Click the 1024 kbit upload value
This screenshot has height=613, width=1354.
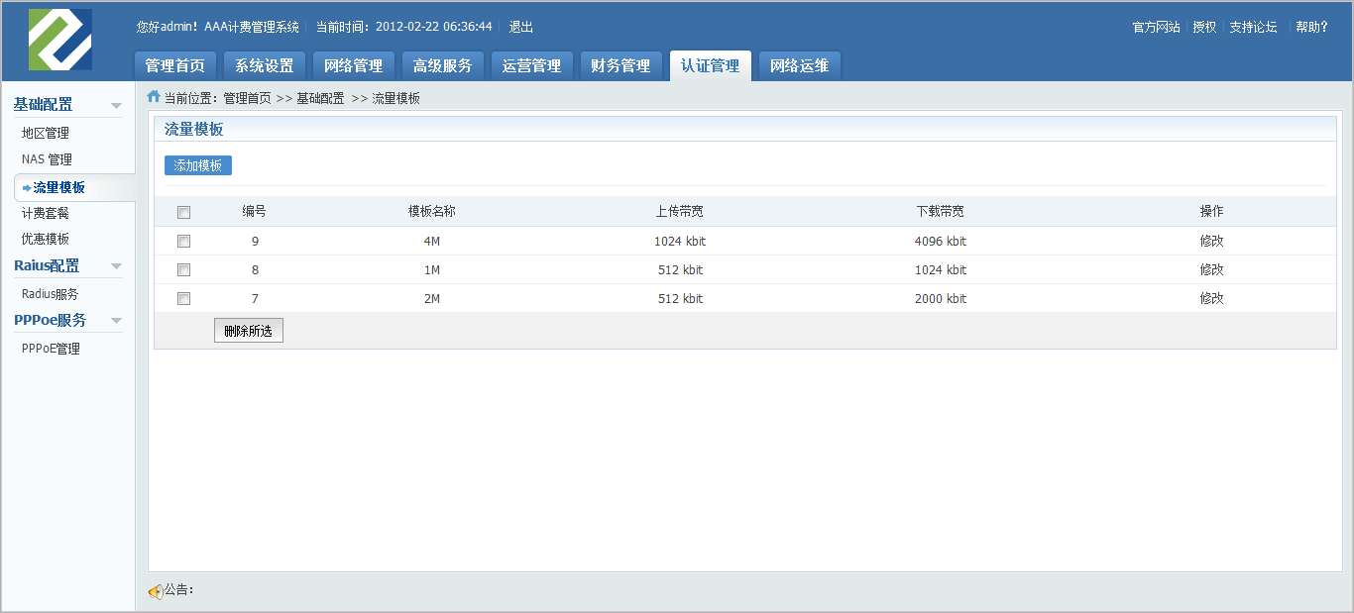(x=680, y=241)
